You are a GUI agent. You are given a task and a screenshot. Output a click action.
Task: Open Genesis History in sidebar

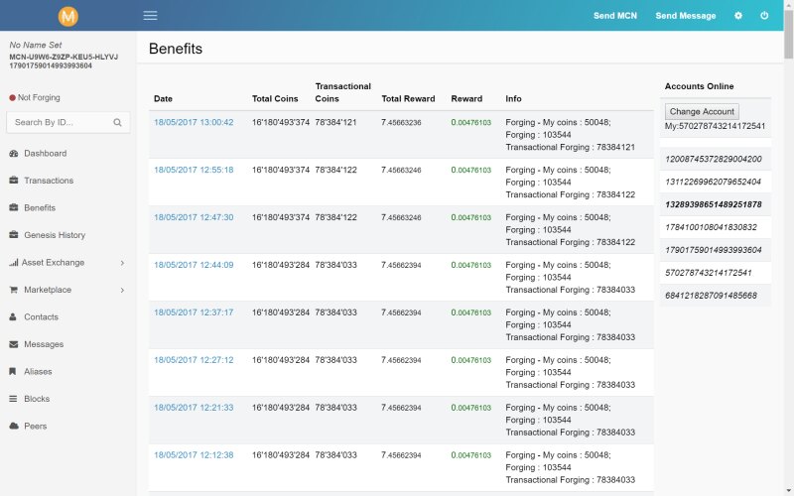point(55,235)
